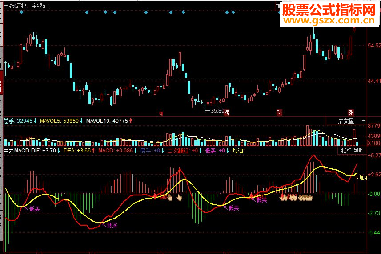
Task: Open the 成交量 indicator dropdown arrow
Action: coord(363,121)
